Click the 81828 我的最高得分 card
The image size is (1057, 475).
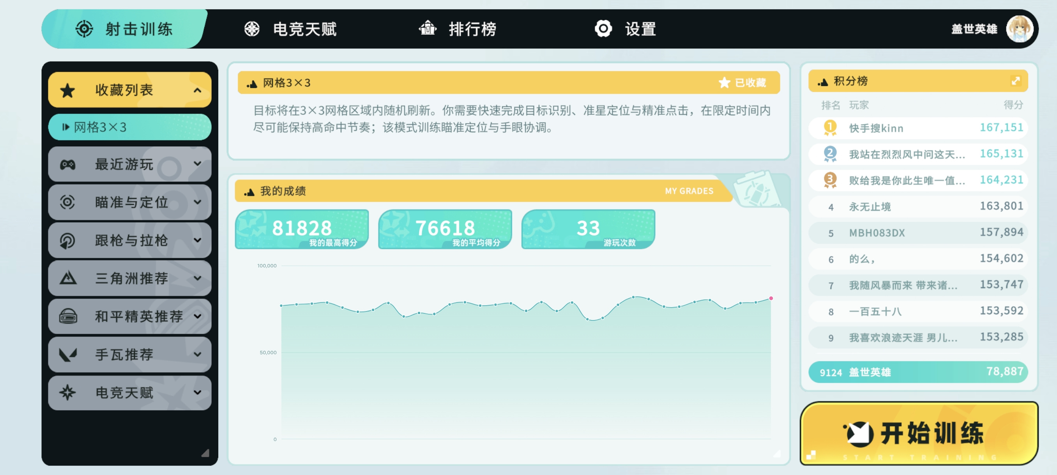pos(302,229)
